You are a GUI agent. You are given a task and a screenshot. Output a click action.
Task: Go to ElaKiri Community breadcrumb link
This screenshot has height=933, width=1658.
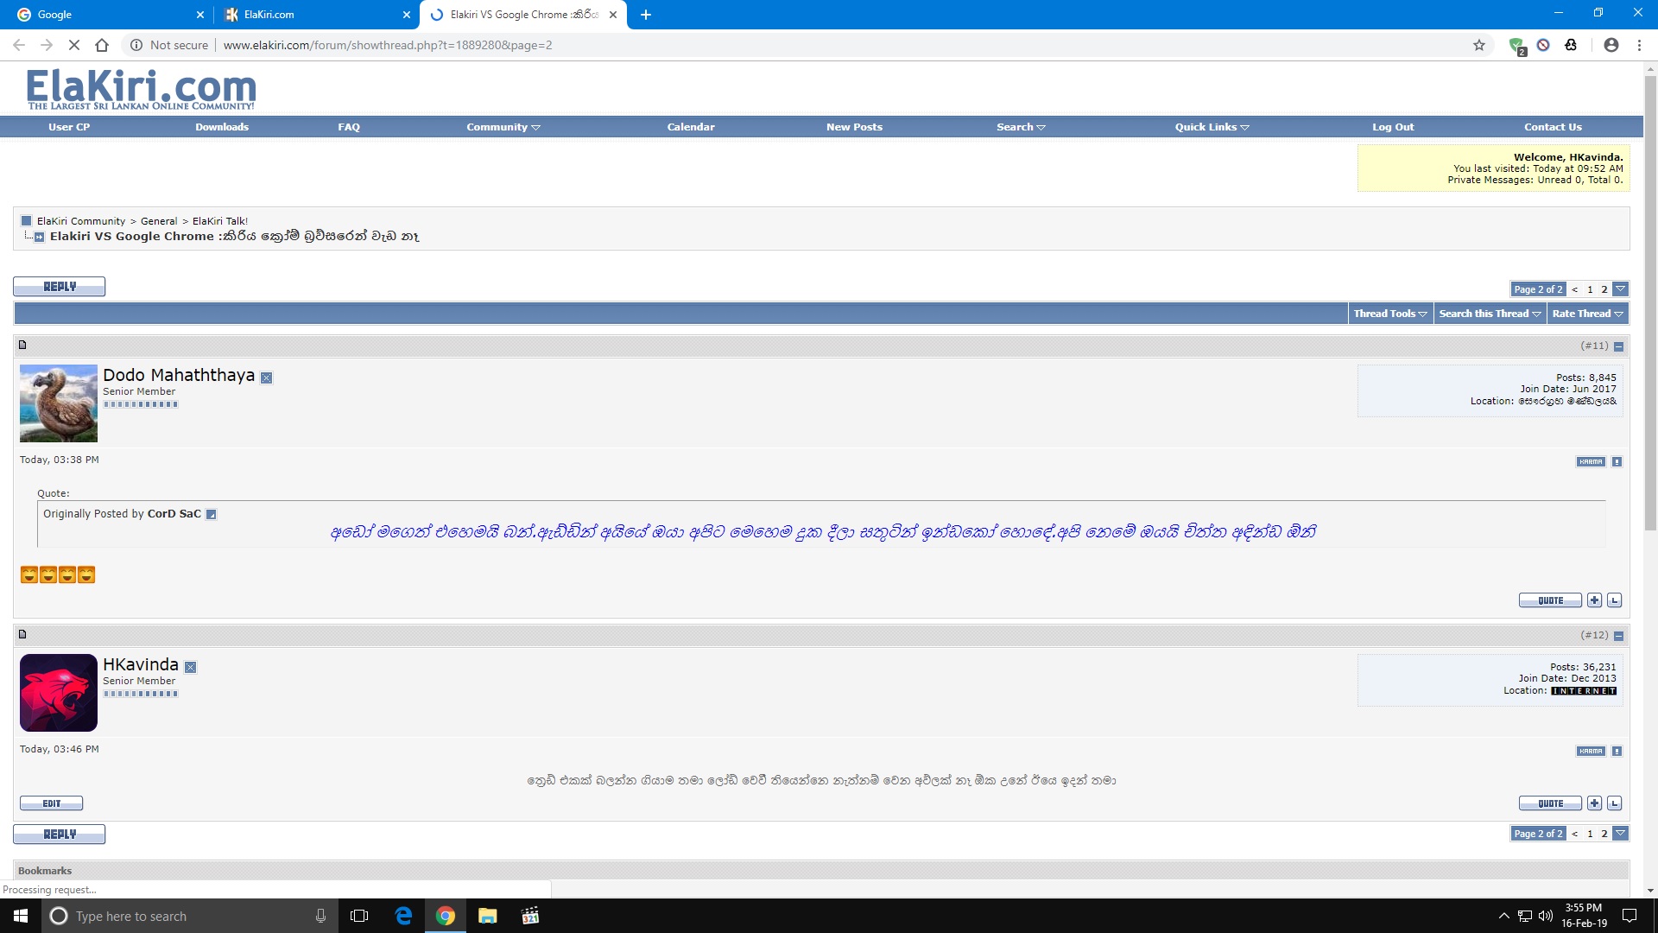tap(81, 221)
